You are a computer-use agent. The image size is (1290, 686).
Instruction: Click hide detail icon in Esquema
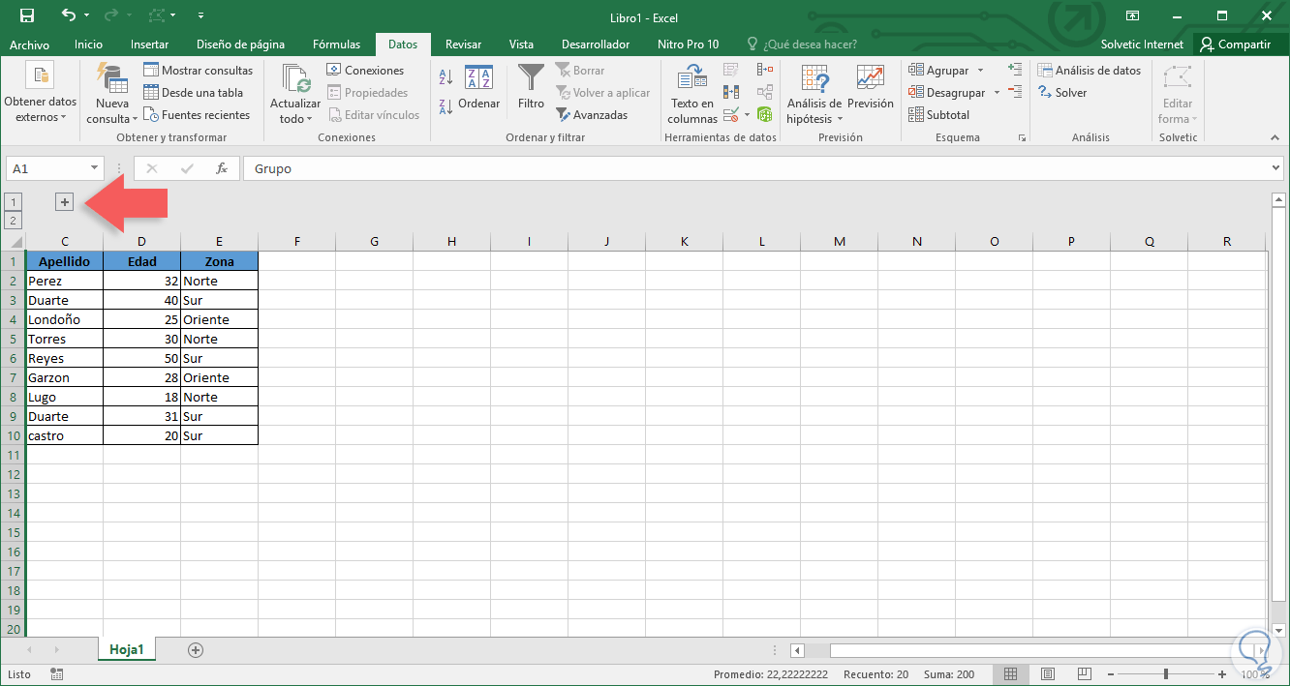pyautogui.click(x=1015, y=92)
